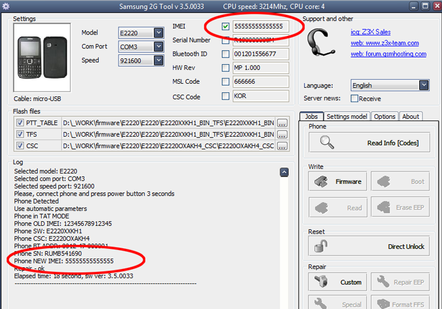The height and width of the screenshot is (309, 442).
Task: Click the Bluetooth ID input field
Action: pos(261,54)
